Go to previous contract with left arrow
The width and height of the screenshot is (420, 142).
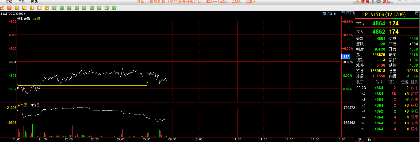coord(343,13)
